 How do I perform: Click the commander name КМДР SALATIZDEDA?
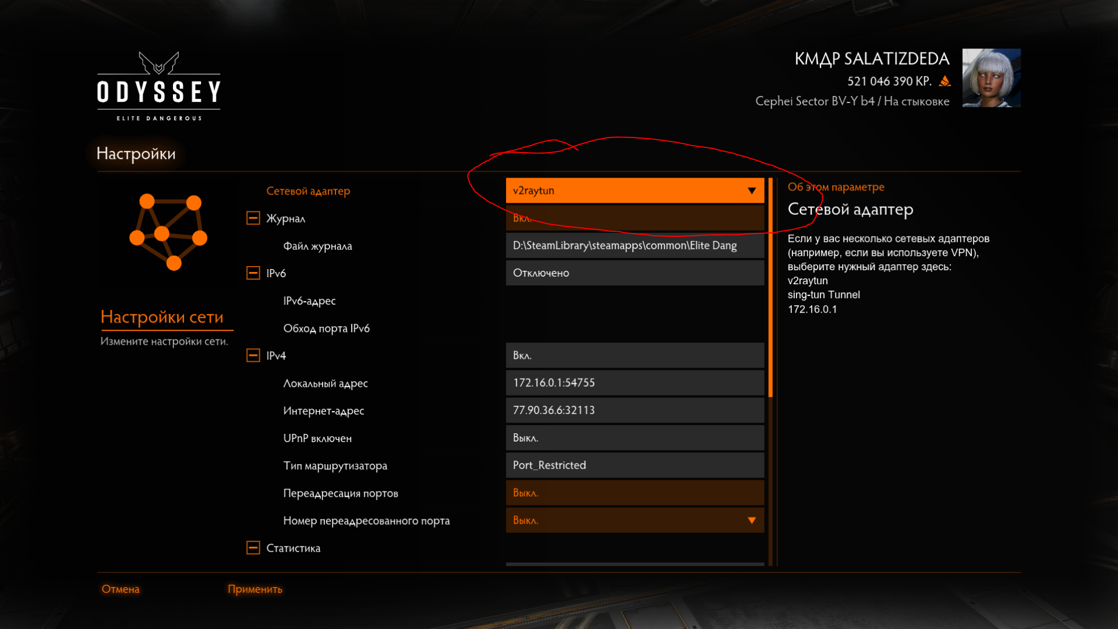(x=872, y=59)
